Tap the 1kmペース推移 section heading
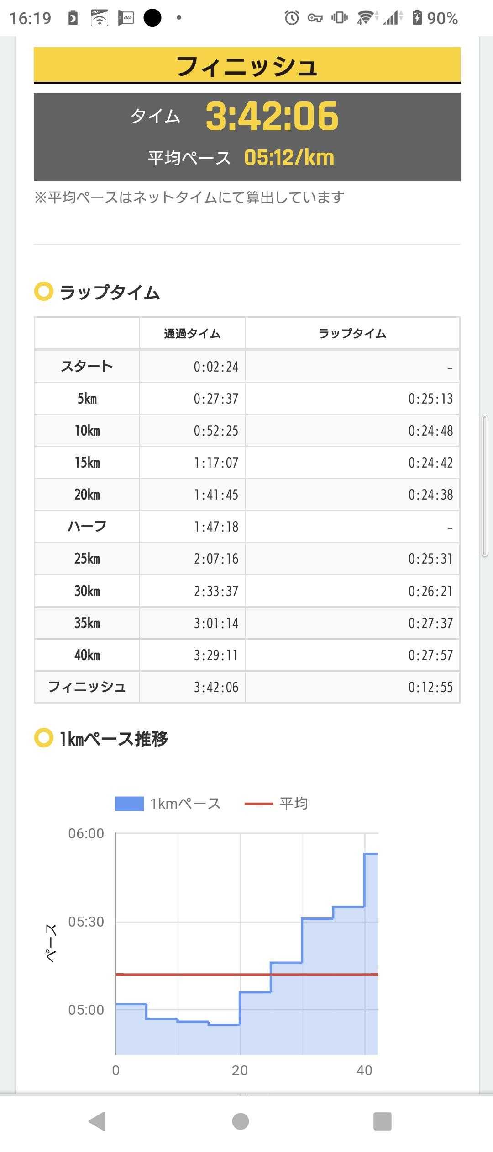The image size is (493, 1152). pyautogui.click(x=113, y=738)
